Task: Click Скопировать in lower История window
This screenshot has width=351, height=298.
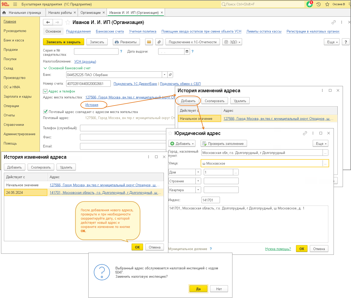Action: click(41, 167)
